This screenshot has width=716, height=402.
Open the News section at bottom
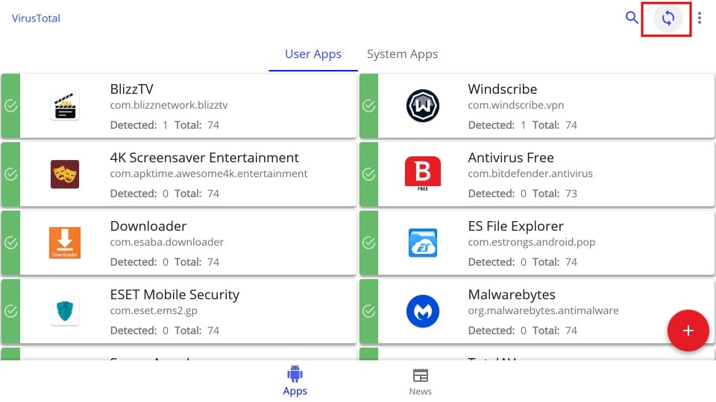point(420,382)
